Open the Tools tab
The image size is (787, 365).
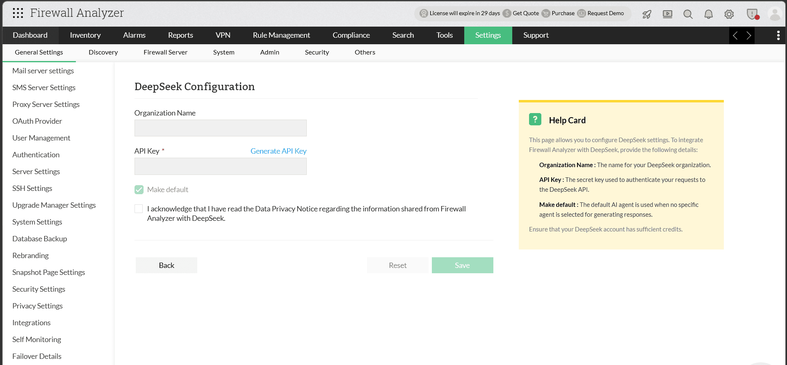point(445,35)
